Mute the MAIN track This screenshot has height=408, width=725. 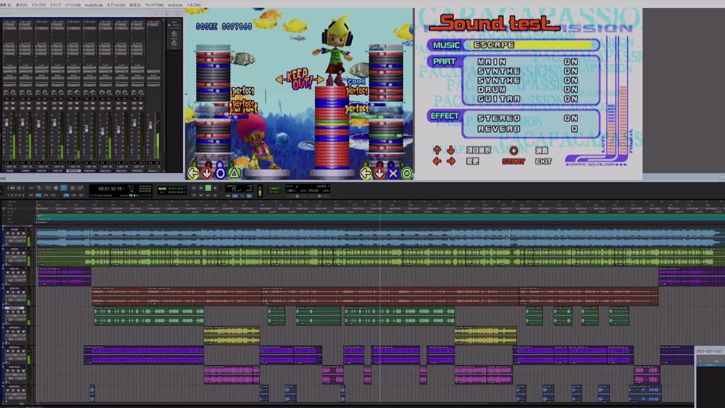pyautogui.click(x=23, y=233)
